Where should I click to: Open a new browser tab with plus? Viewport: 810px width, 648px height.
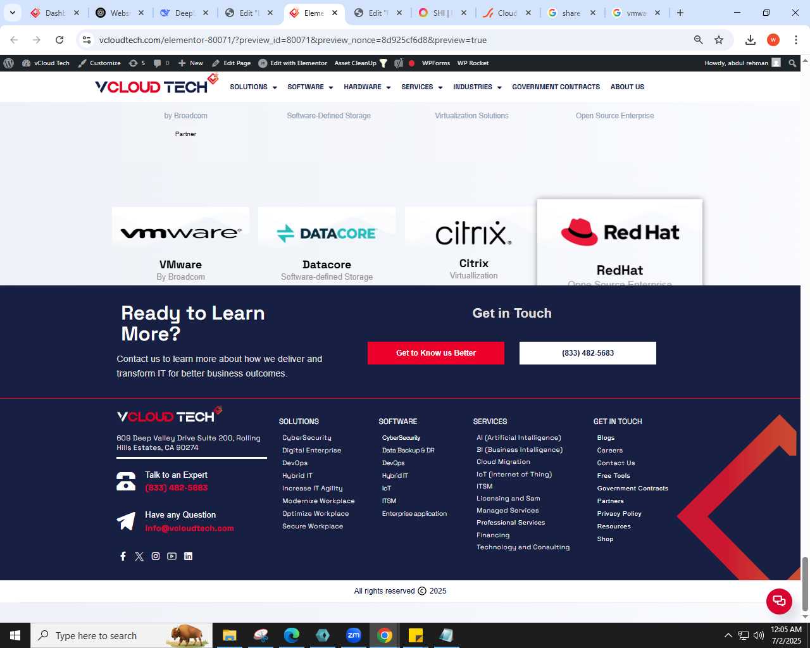coord(680,13)
